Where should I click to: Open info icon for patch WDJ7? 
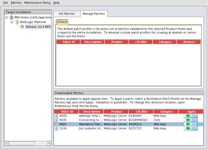(x=56, y=124)
